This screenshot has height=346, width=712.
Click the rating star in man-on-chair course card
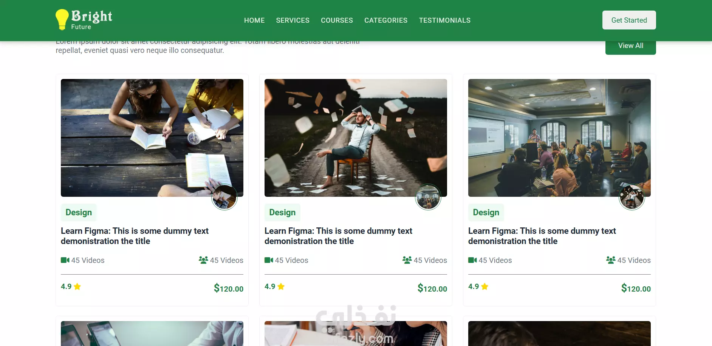(281, 286)
